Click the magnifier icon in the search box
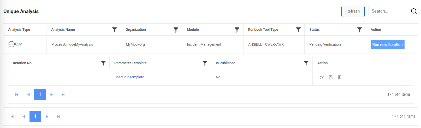 (414, 11)
